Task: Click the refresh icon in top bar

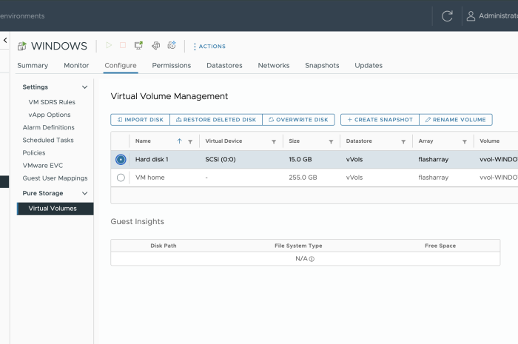Action: pyautogui.click(x=447, y=16)
